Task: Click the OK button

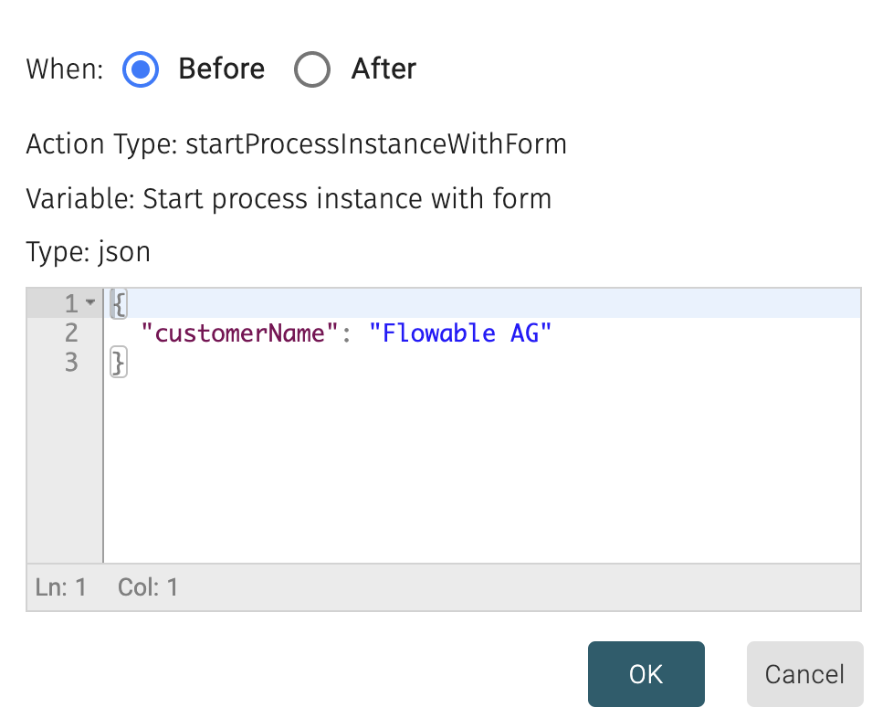Action: tap(646, 674)
